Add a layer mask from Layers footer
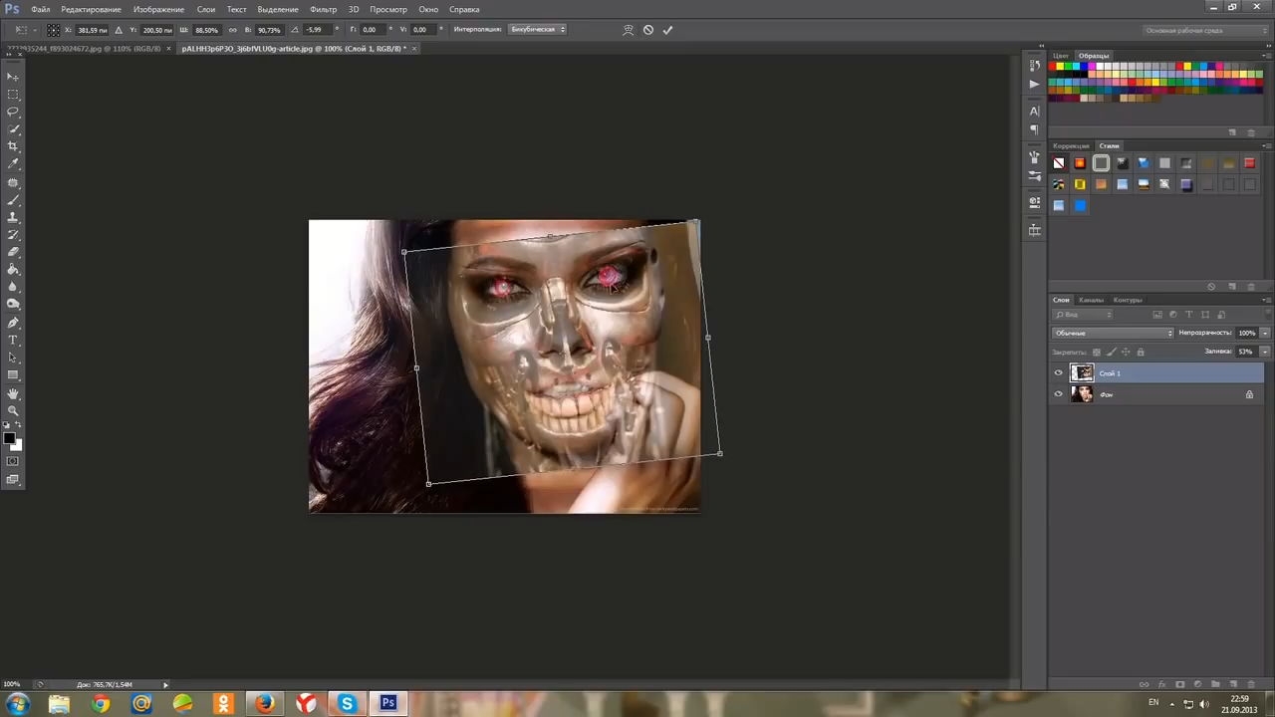 pyautogui.click(x=1180, y=685)
